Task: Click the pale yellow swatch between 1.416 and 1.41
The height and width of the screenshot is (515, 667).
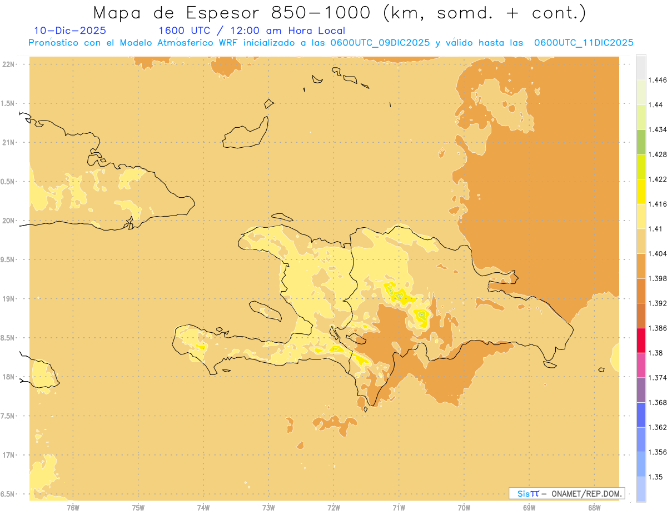Action: point(641,216)
